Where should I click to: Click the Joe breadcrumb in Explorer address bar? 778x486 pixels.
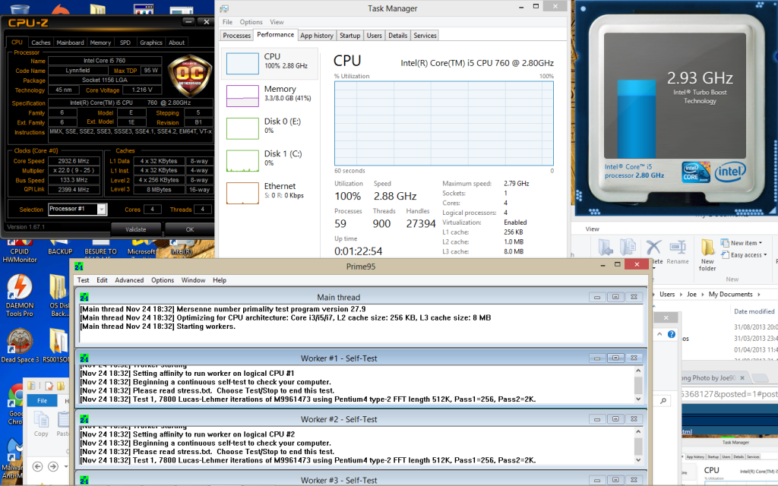coord(691,294)
